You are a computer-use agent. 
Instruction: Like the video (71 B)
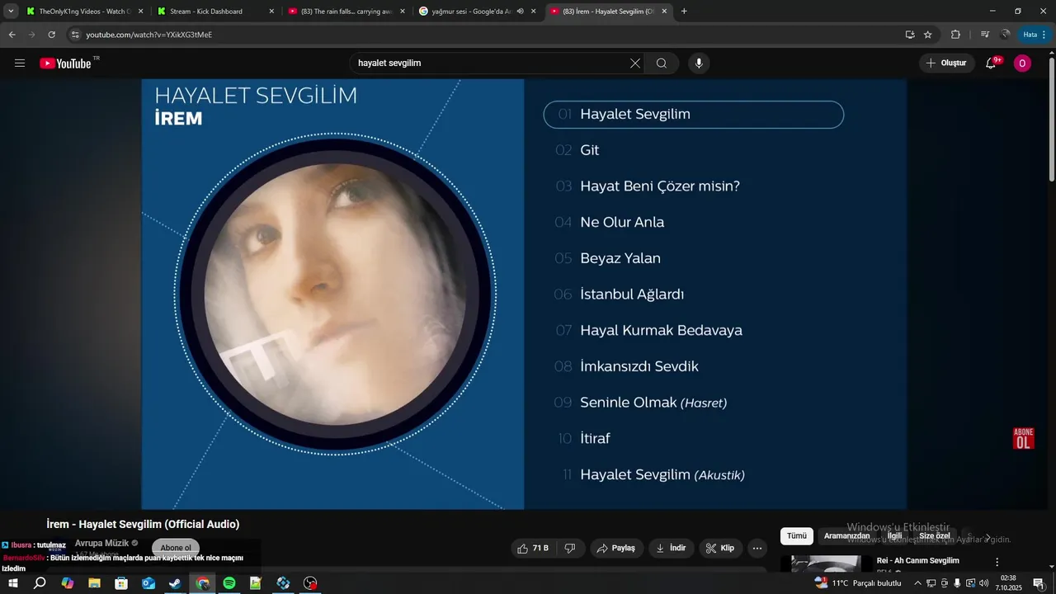pos(533,548)
